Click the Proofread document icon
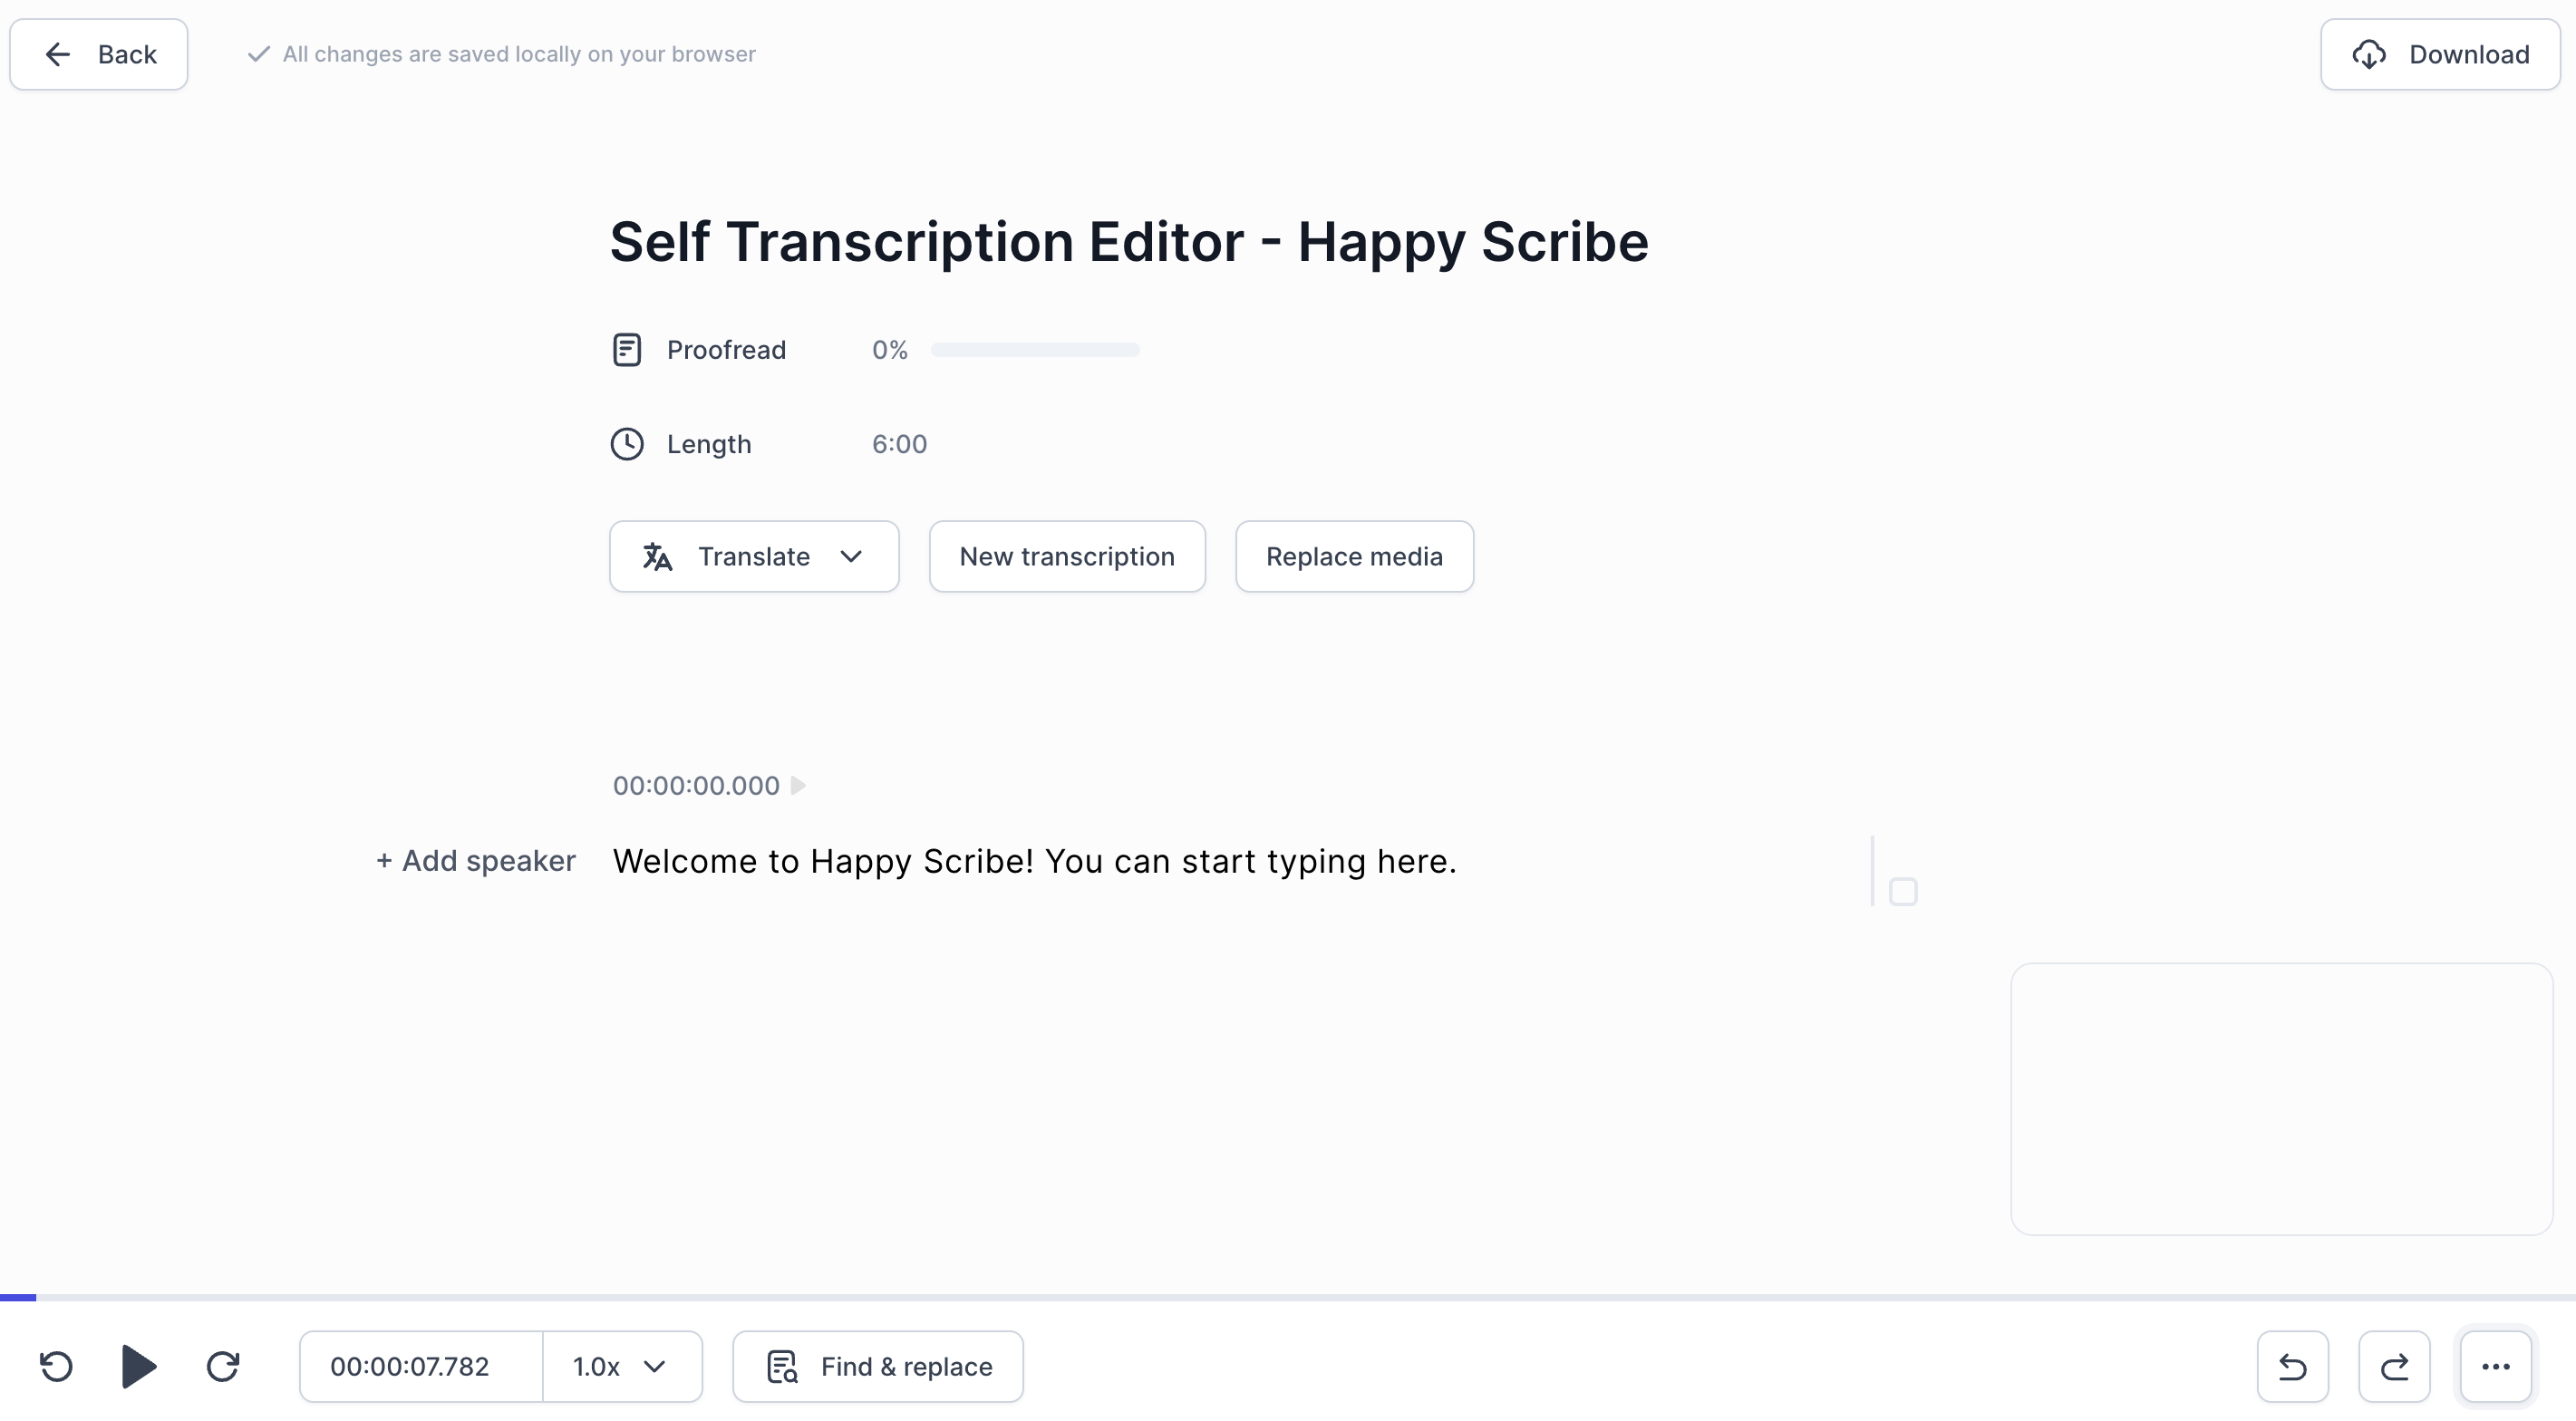2576x1421 pixels. click(x=627, y=350)
